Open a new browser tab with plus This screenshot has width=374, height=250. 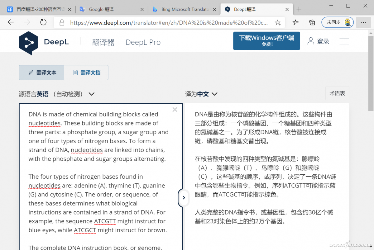[299, 9]
